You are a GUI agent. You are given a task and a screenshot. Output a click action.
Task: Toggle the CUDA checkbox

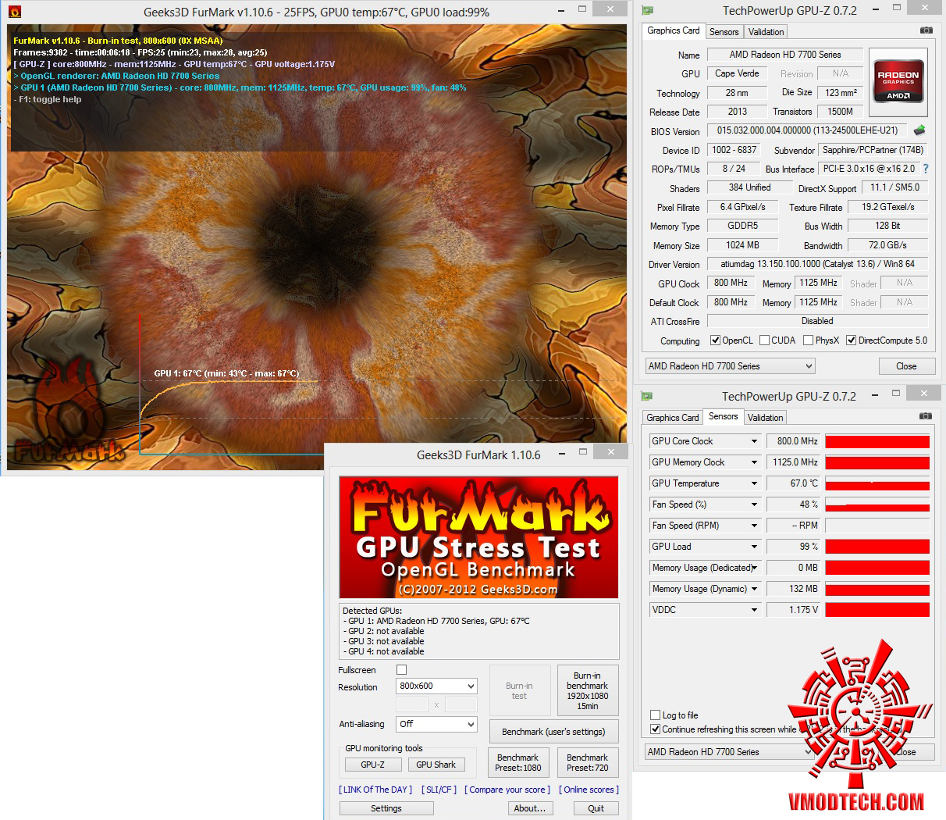click(x=764, y=340)
